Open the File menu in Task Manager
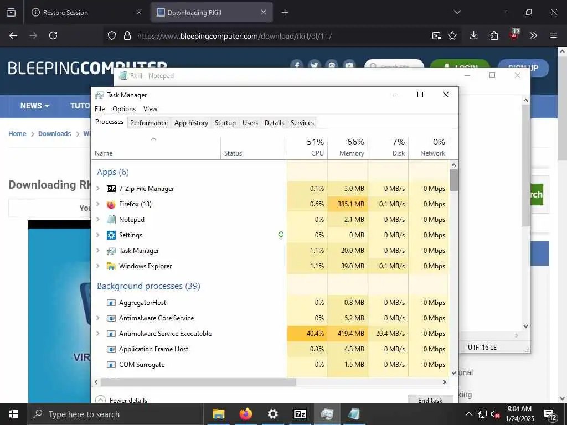 pyautogui.click(x=100, y=109)
